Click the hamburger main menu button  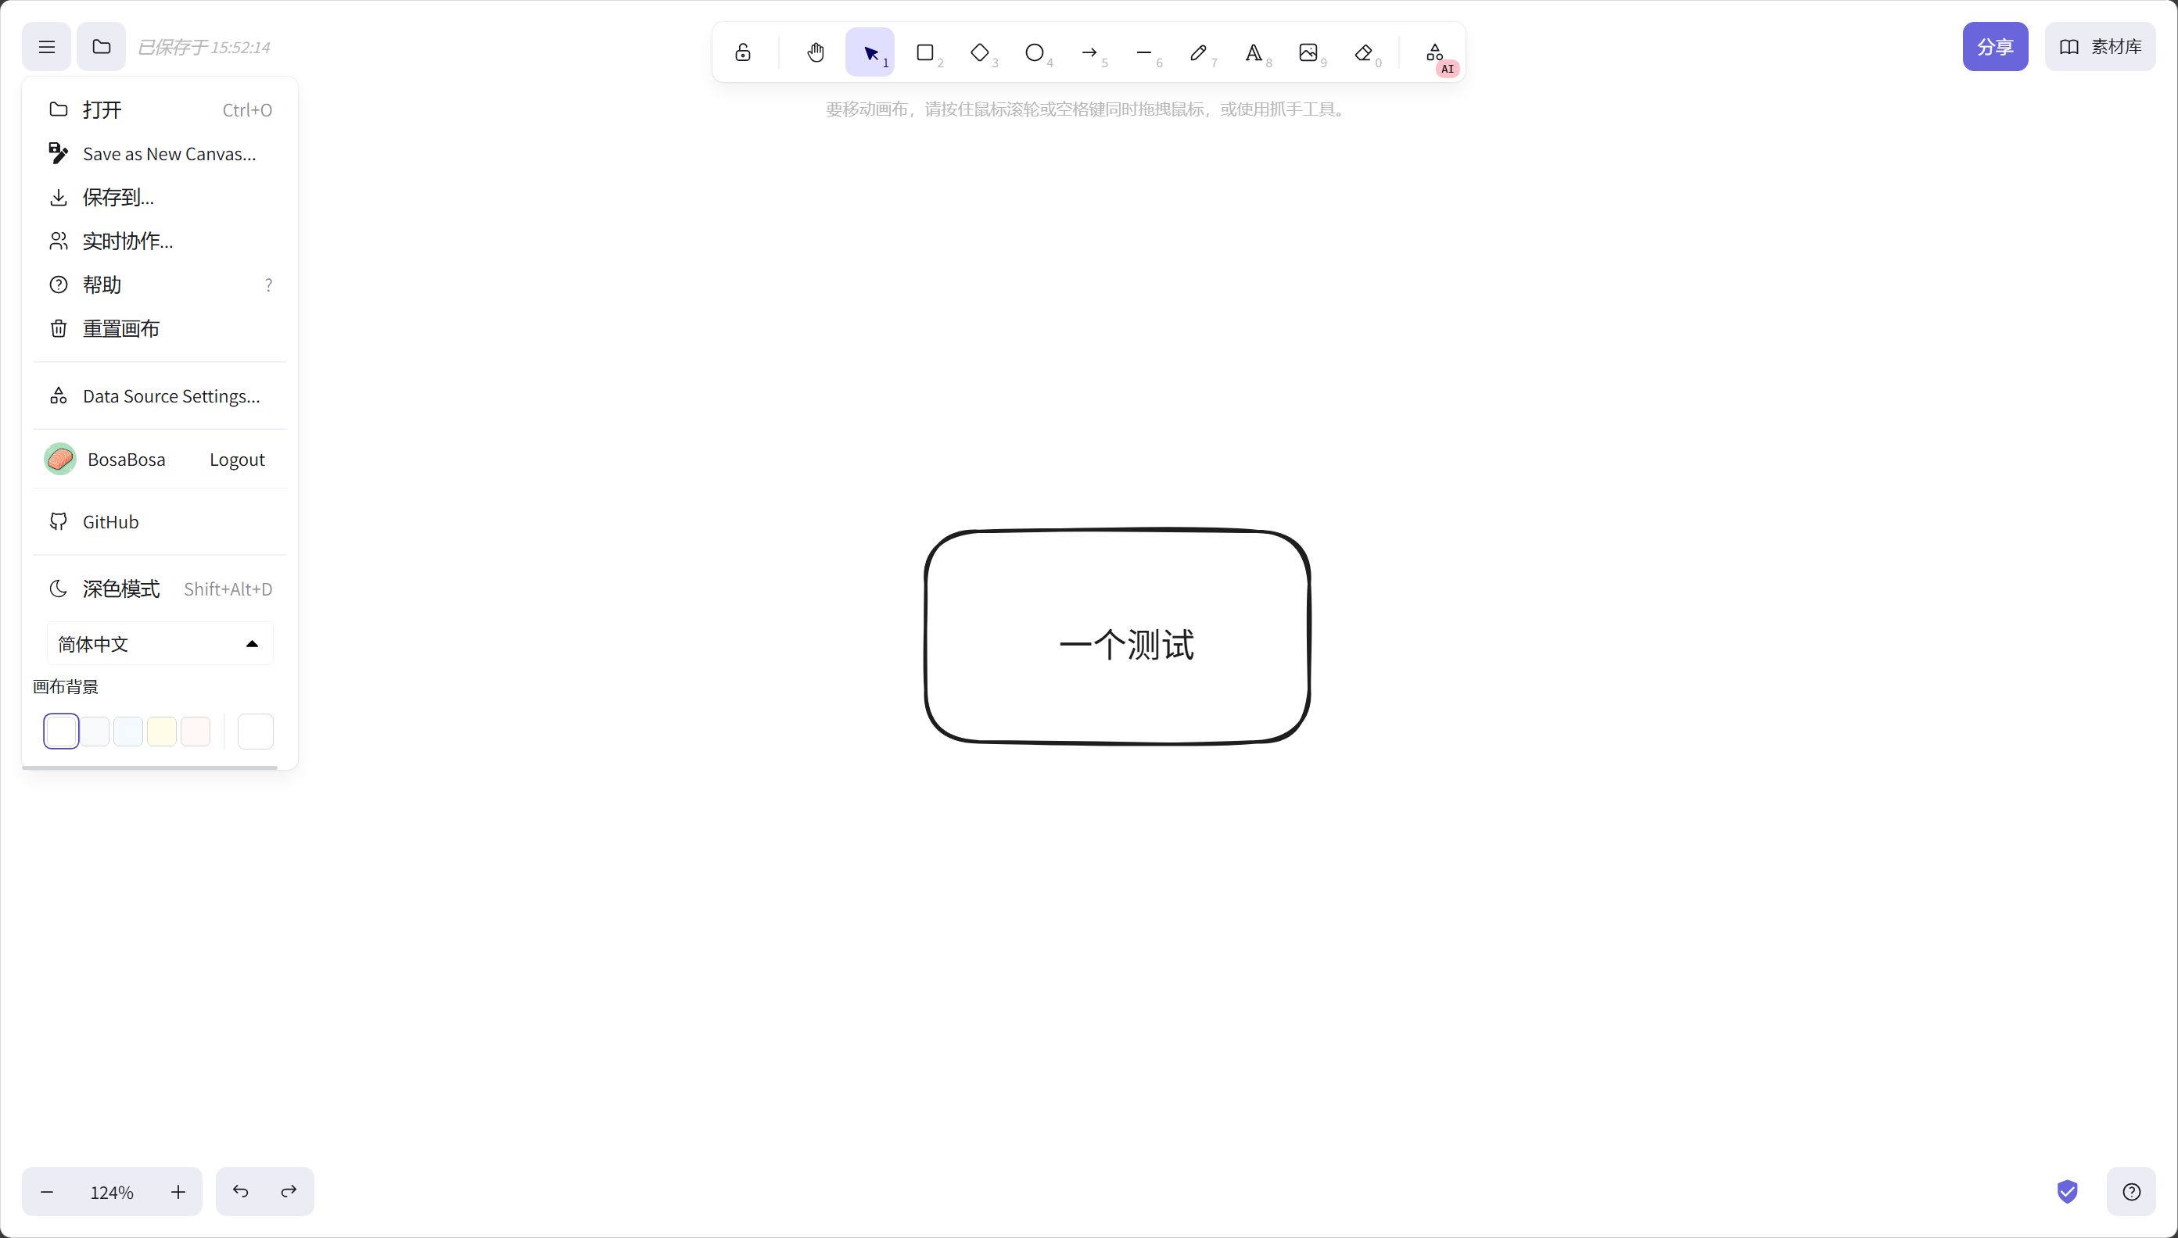(47, 47)
